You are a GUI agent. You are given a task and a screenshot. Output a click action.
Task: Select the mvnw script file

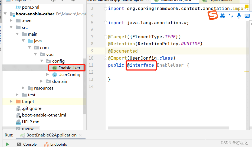click(28, 129)
